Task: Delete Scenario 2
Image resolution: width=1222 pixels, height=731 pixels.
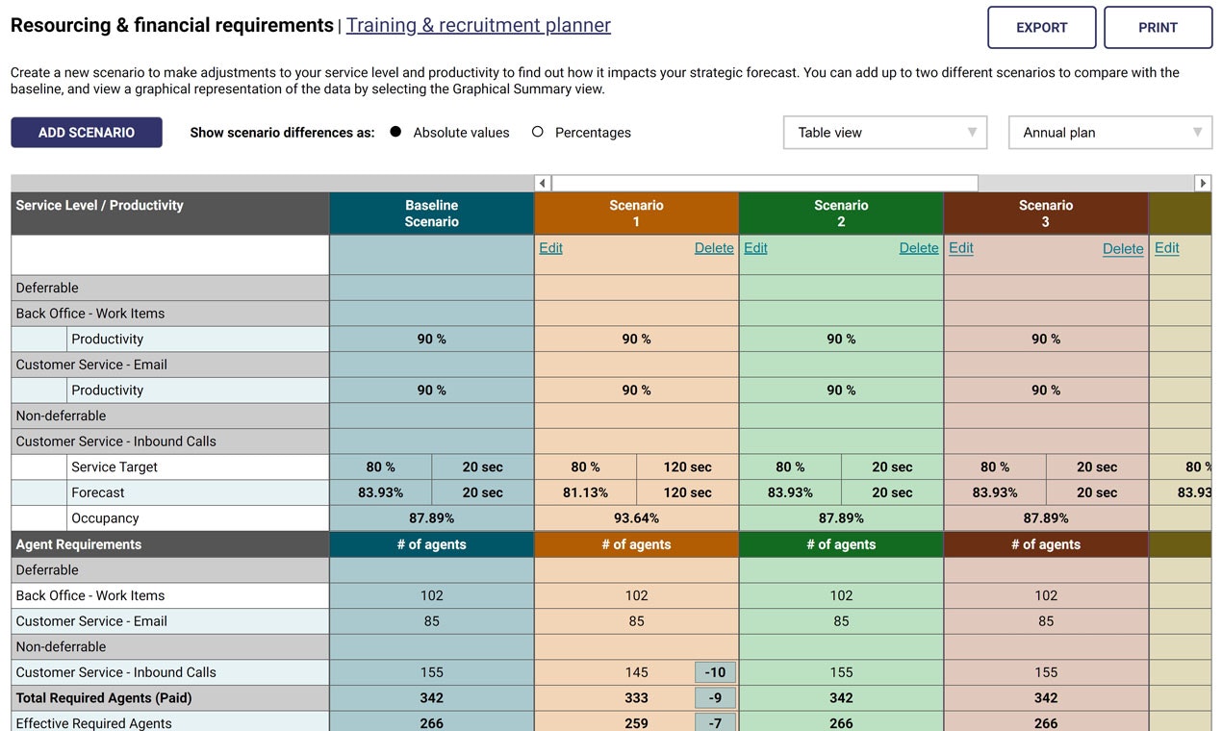Action: click(919, 248)
